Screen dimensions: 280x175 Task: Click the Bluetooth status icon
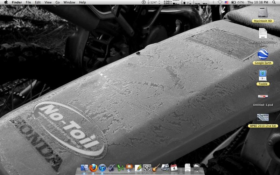(213, 2)
